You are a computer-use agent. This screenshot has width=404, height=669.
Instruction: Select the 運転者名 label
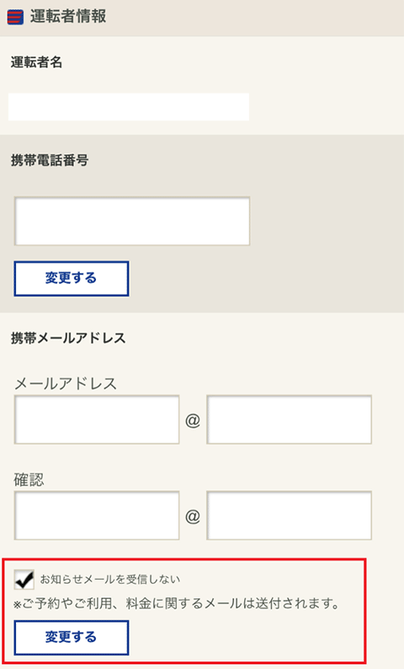(x=37, y=62)
